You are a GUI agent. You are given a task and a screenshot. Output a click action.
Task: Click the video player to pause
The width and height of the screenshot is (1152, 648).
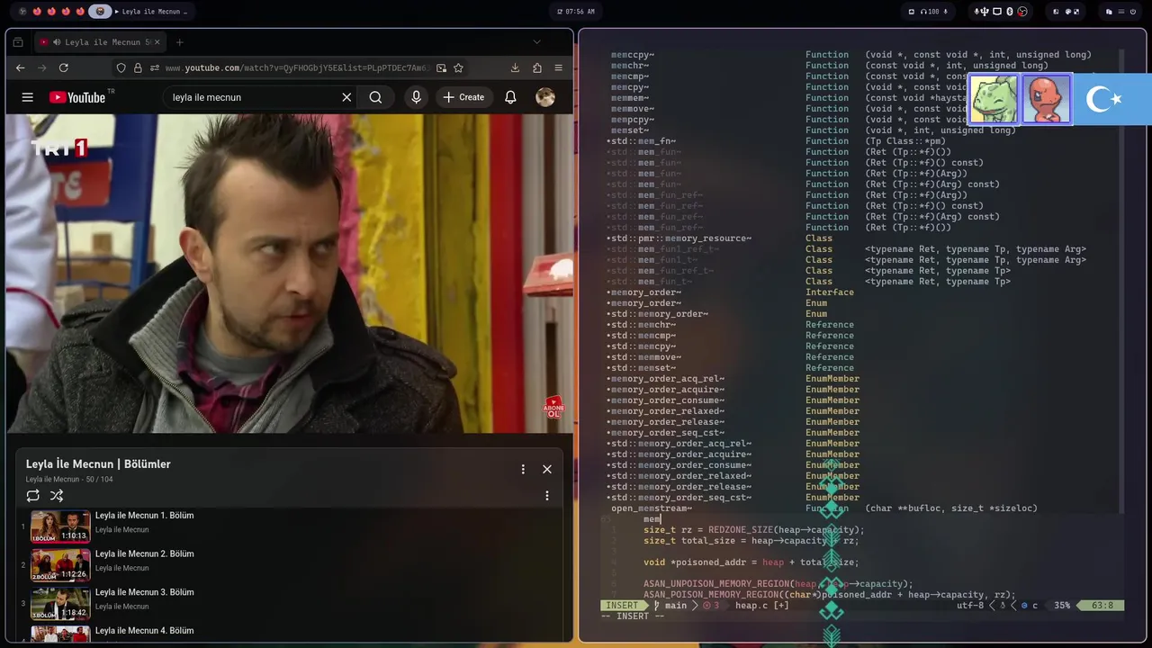click(289, 274)
